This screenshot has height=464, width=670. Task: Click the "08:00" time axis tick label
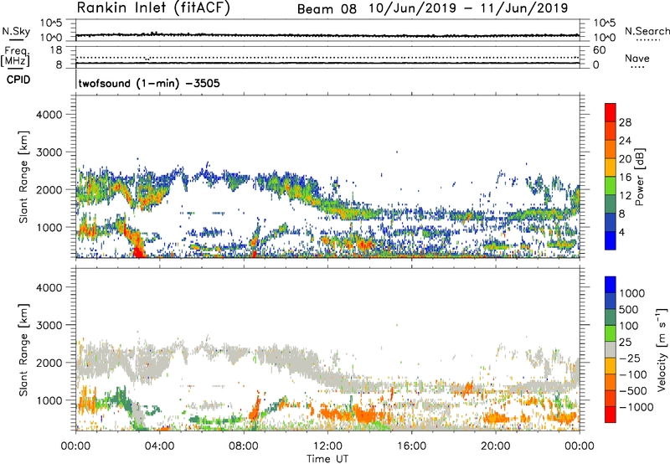click(244, 446)
